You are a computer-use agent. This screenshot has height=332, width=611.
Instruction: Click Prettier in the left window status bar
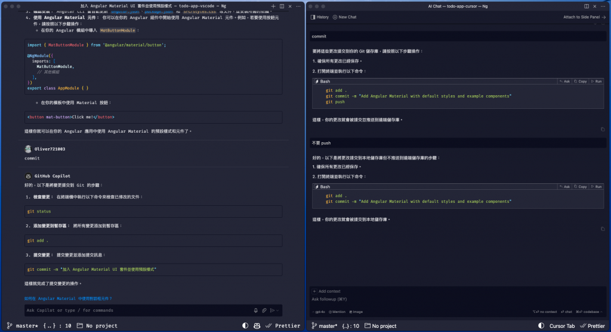283,326
